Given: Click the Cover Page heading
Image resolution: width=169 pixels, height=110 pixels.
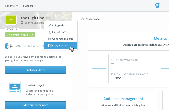Looking at the screenshot, I should (x=35, y=85).
